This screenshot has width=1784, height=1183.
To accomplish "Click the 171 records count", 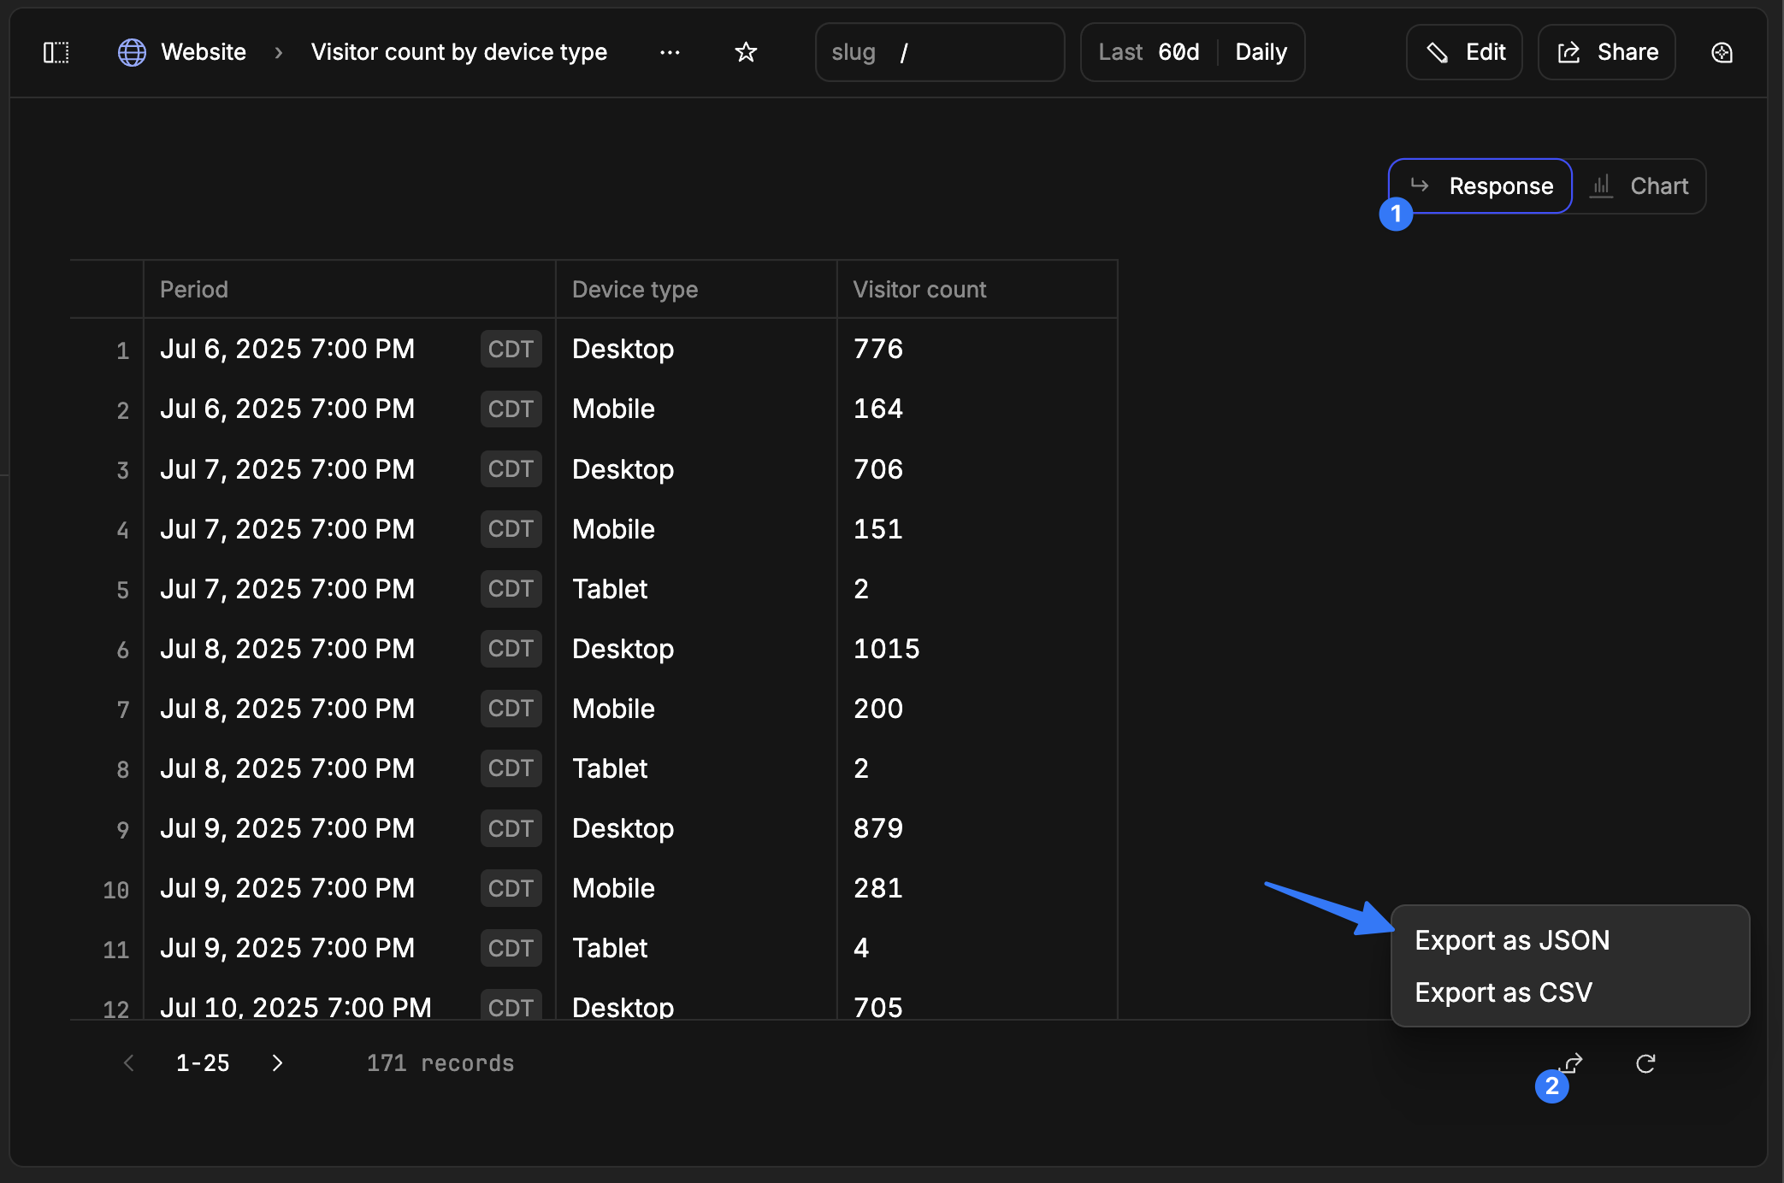I will point(440,1062).
